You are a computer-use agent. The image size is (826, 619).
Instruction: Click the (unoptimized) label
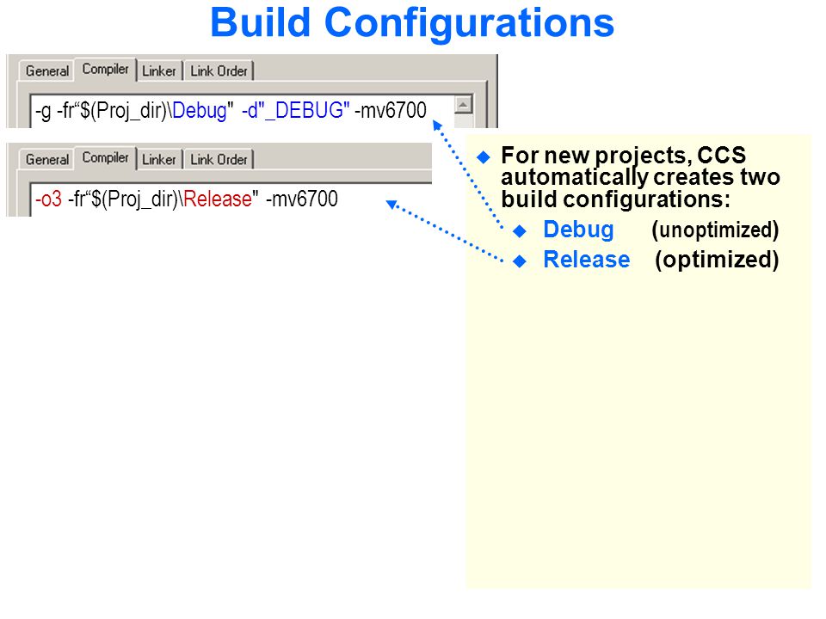715,230
